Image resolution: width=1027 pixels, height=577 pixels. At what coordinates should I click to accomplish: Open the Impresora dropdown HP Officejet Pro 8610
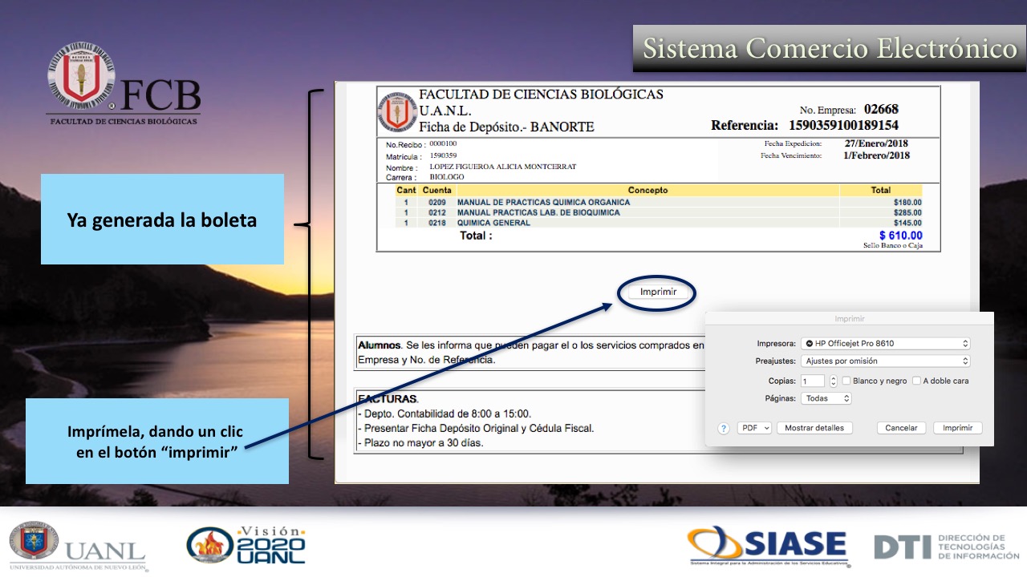click(x=886, y=343)
